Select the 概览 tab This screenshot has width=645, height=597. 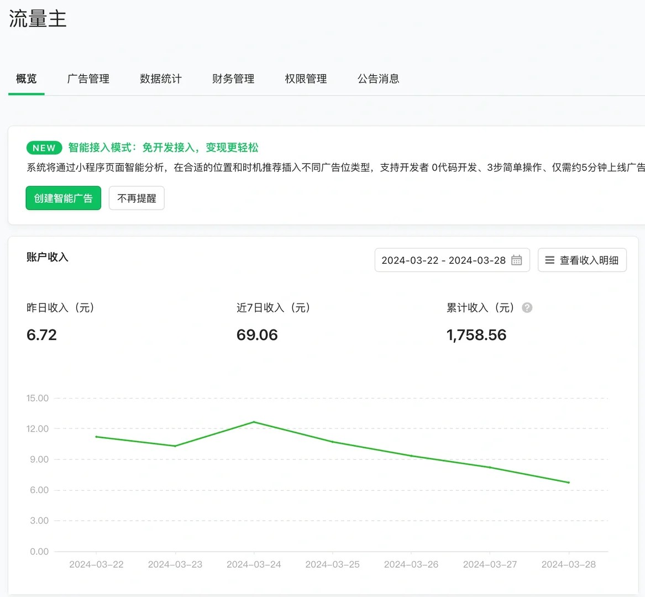tap(26, 78)
